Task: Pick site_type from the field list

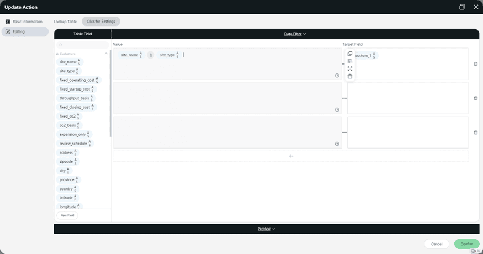Action: pyautogui.click(x=68, y=71)
